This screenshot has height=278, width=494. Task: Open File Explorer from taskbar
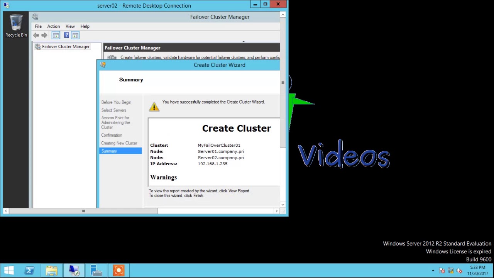pyautogui.click(x=51, y=271)
